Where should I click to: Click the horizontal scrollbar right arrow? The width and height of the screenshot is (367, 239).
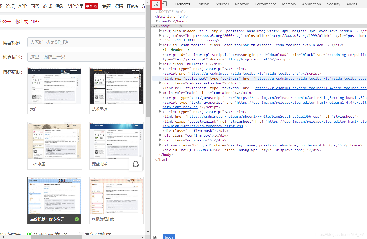pos(142,237)
